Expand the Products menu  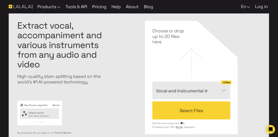point(49,7)
